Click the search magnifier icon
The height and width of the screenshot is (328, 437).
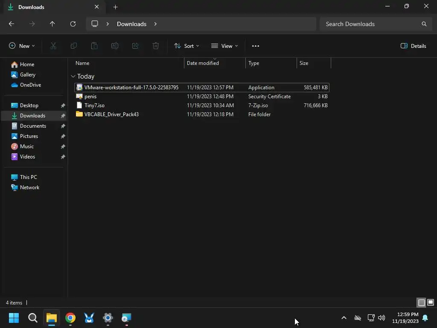pyautogui.click(x=424, y=24)
